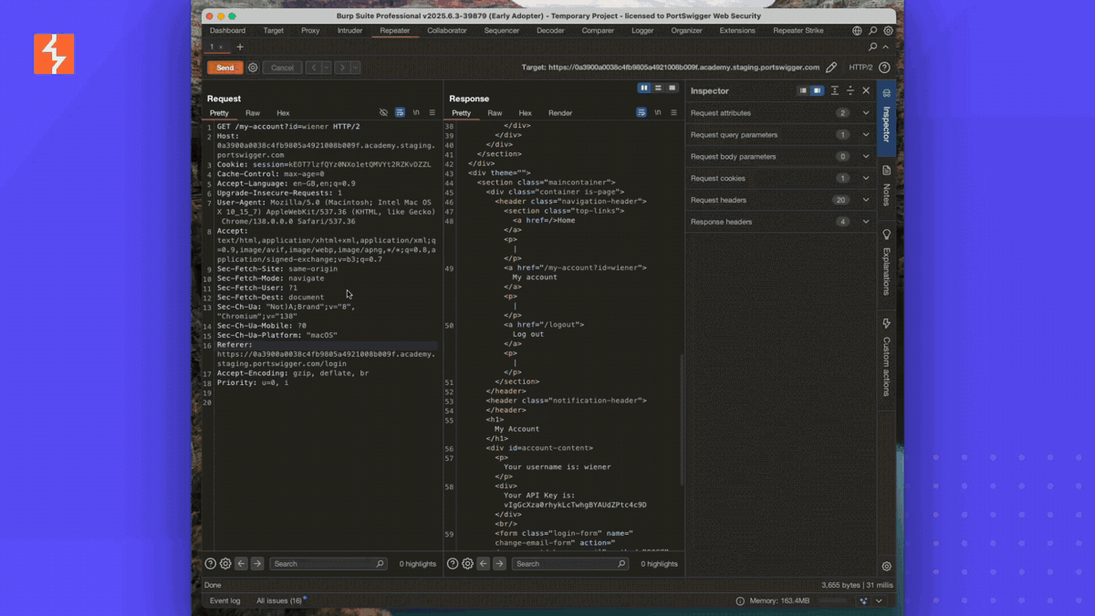The width and height of the screenshot is (1095, 616).
Task: Go to next Request search match
Action: pyautogui.click(x=257, y=564)
